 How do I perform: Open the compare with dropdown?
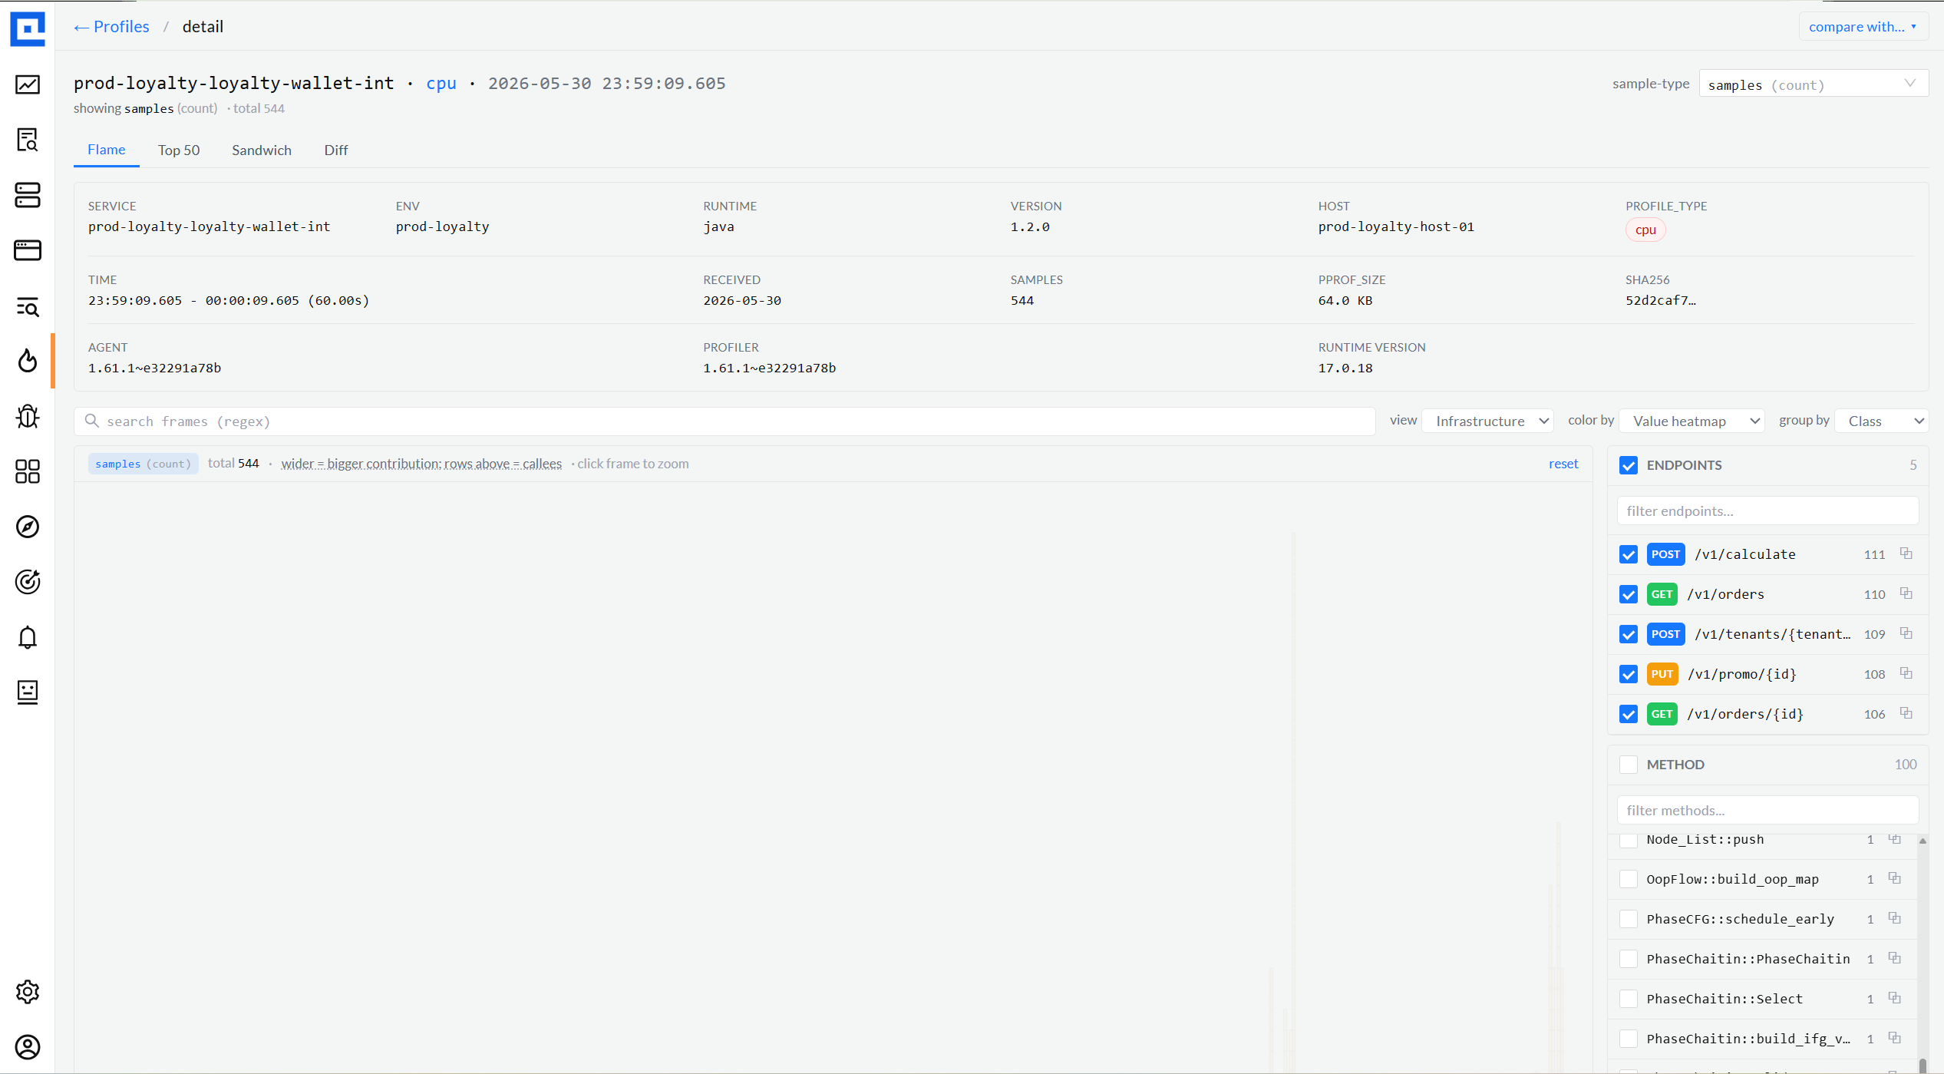[x=1863, y=27]
